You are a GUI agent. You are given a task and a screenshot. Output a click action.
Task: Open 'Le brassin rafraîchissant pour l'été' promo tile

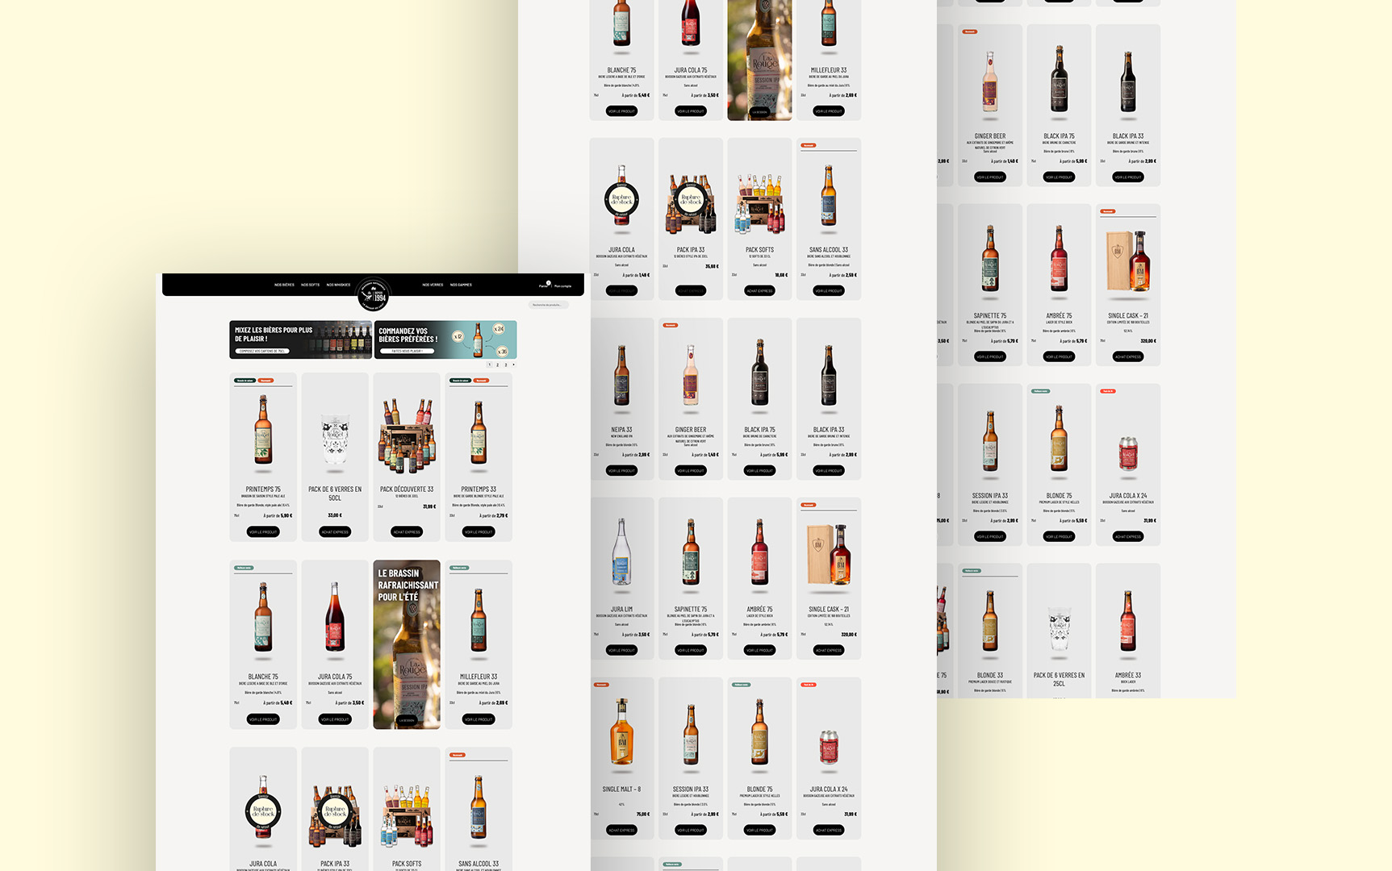pos(407,644)
